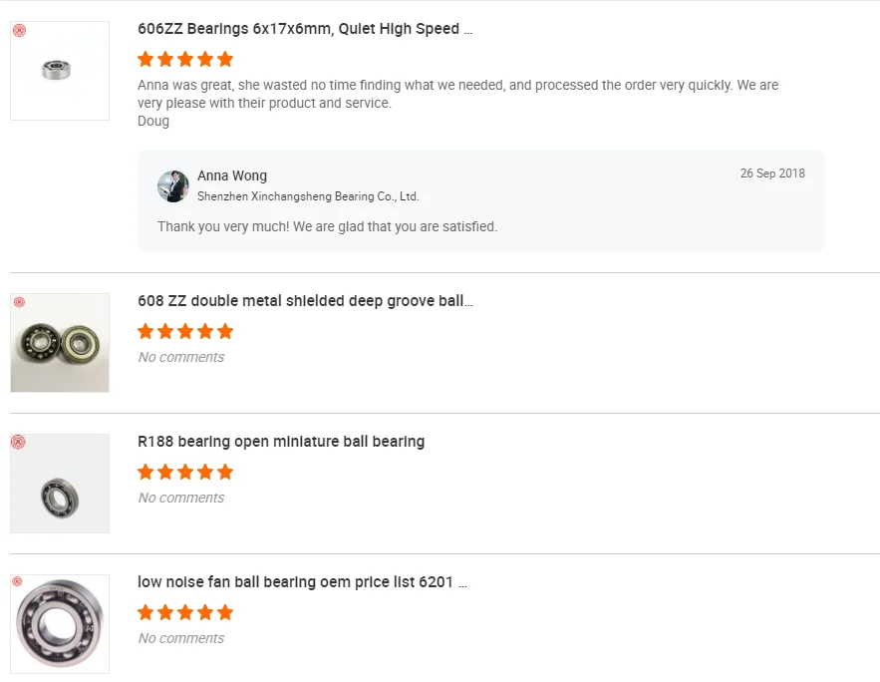Click the star rating under the 606ZZ Bearings title
This screenshot has height=682, width=880.
185,59
